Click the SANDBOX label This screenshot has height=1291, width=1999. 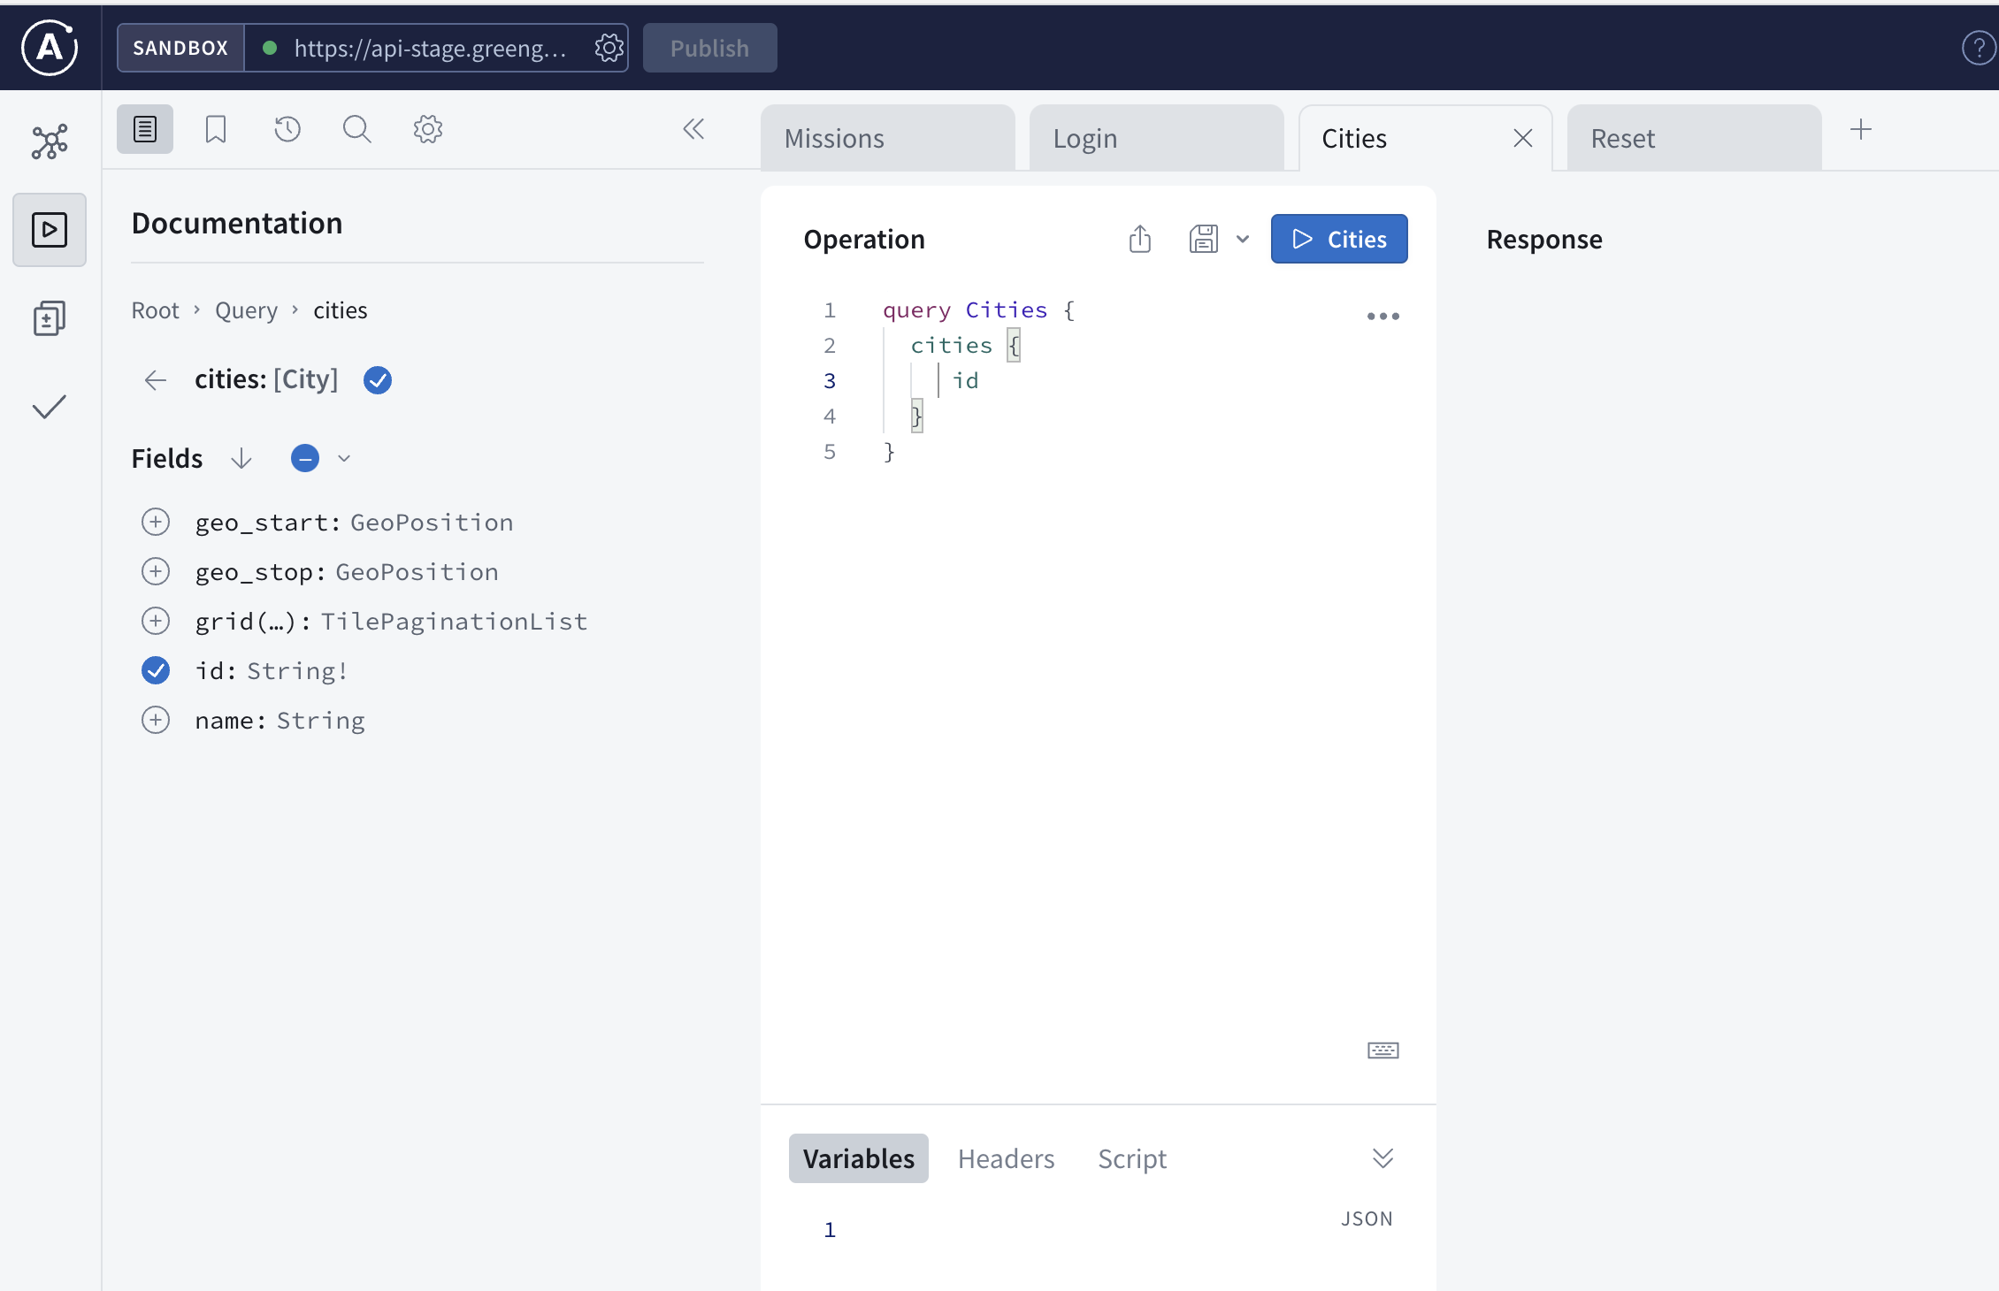point(180,48)
